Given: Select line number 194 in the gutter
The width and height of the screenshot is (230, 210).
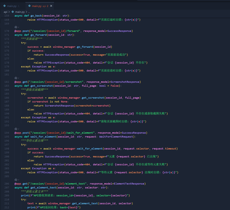Looking at the screenshot, I should coord(7,133).
